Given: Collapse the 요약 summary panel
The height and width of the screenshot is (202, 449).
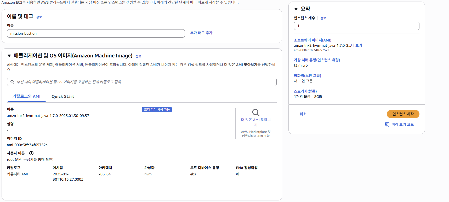Looking at the screenshot, I should [x=296, y=9].
